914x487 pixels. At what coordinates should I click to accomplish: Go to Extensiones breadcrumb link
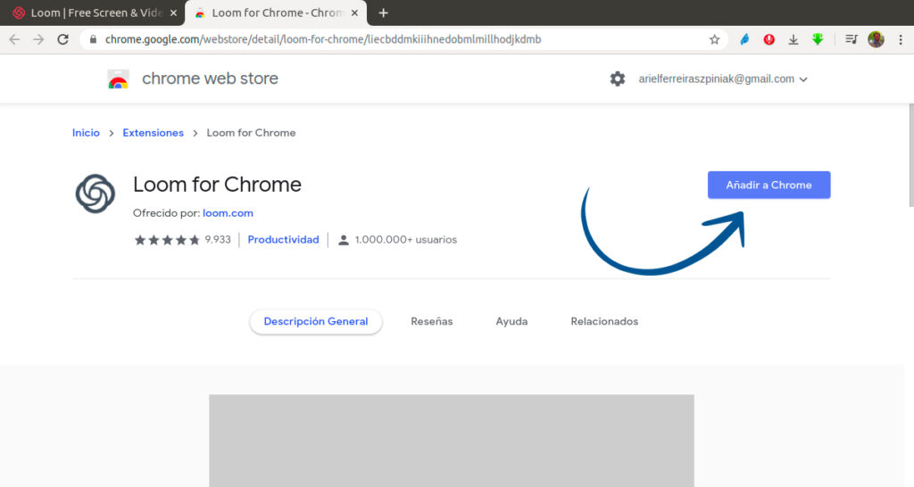click(153, 133)
